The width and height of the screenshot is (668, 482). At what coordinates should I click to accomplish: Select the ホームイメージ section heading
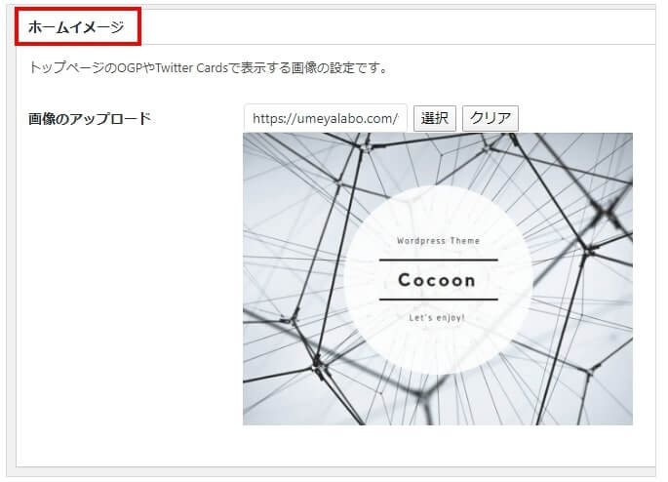(x=76, y=27)
